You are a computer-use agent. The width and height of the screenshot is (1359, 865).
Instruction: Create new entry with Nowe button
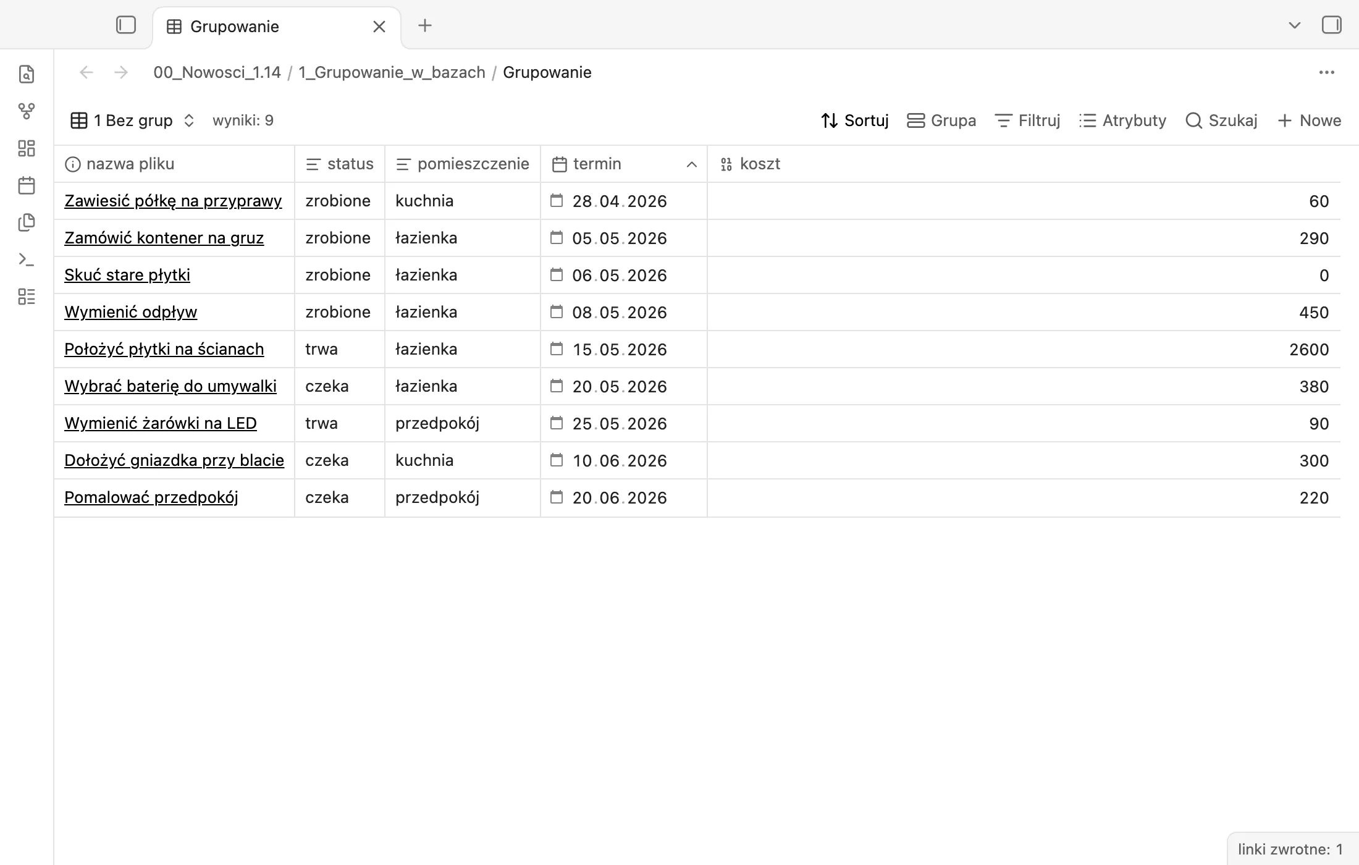pos(1309,120)
